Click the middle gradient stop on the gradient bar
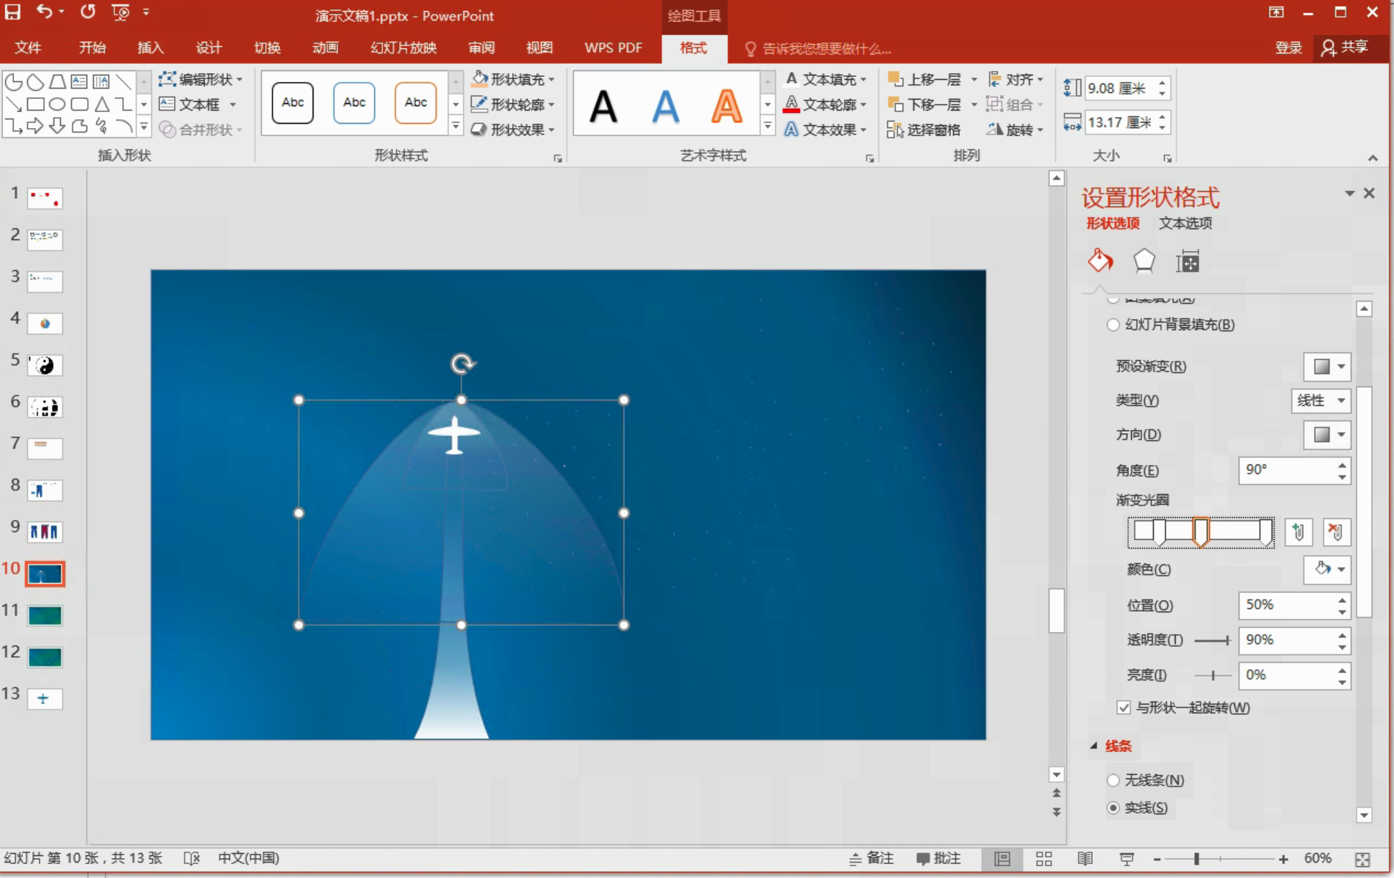Image resolution: width=1394 pixels, height=878 pixels. [1201, 532]
